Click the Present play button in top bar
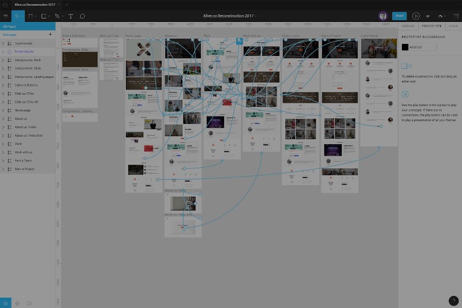Image resolution: width=462 pixels, height=308 pixels. point(416,16)
